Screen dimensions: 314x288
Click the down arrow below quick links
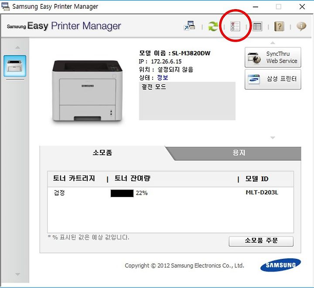click(x=273, y=138)
